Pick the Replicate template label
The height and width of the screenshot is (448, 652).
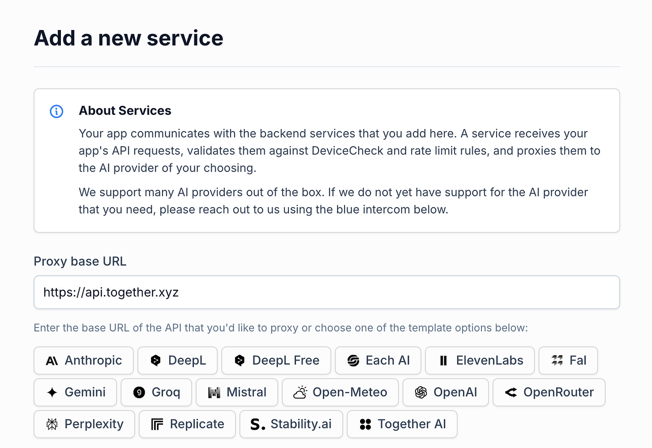pyautogui.click(x=197, y=424)
